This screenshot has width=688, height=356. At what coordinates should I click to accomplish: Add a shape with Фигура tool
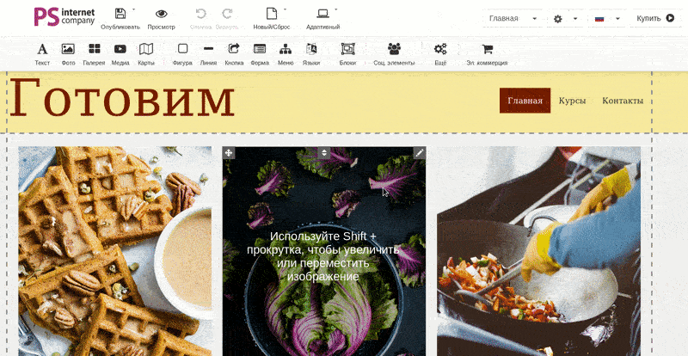(182, 50)
